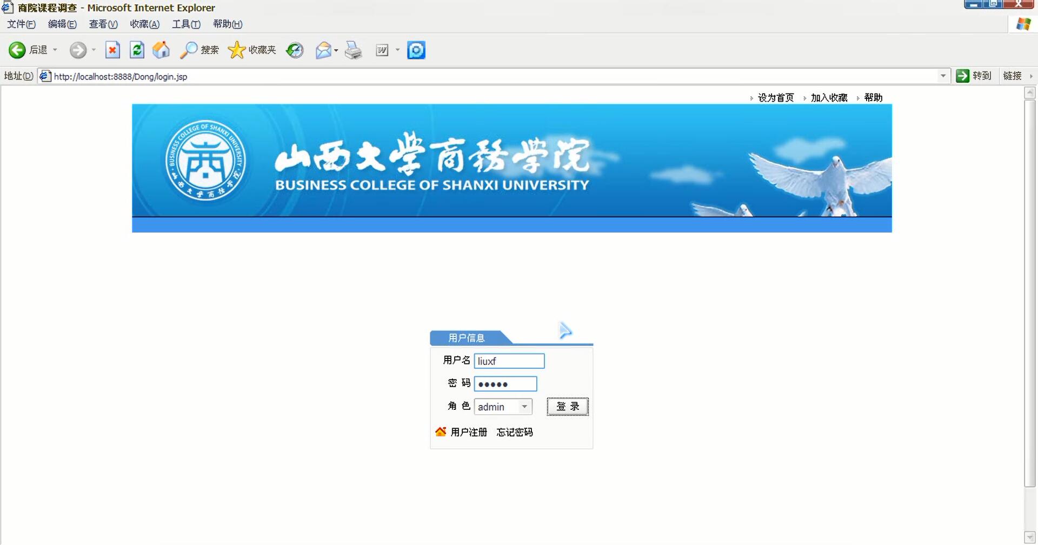Click the scrollbar down arrow
The height and width of the screenshot is (545, 1038).
tap(1030, 537)
